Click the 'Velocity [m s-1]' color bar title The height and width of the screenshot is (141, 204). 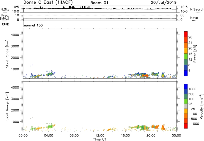coord(201,106)
